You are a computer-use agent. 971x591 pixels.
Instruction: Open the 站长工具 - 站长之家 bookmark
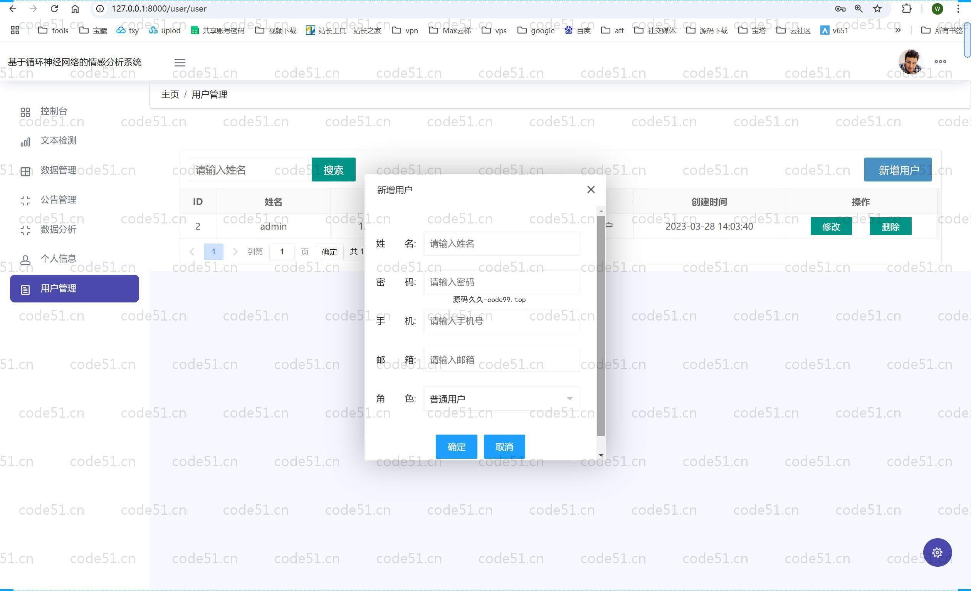344,30
